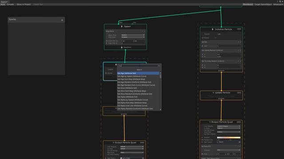
Task: Click Local badge on Update Particle
Action: 239,93
